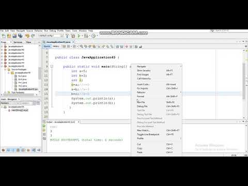Open the Profile Project dropdown arrow
Image resolution: width=248 pixels, height=186 pixels.
pyautogui.click(x=97, y=36)
